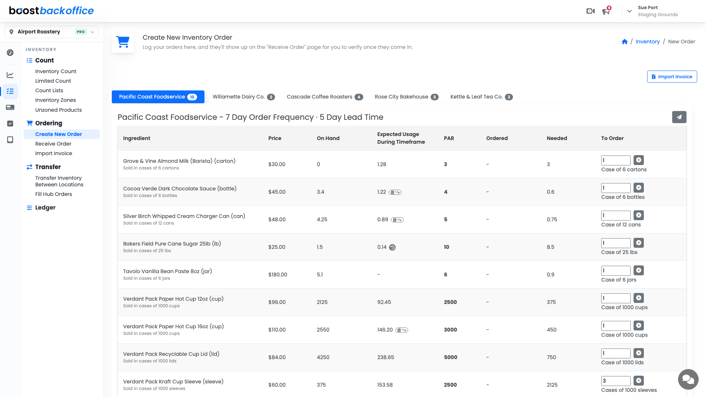Send the order with paper plane button
This screenshot has height=397, width=706.
(x=679, y=117)
